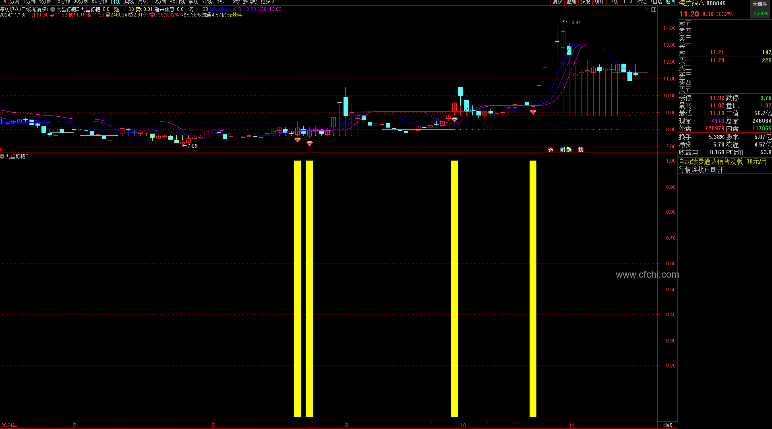Screen dimensions: 772x429
Task: Switch to the 30分钟 period
Action: pyautogui.click(x=81, y=2)
